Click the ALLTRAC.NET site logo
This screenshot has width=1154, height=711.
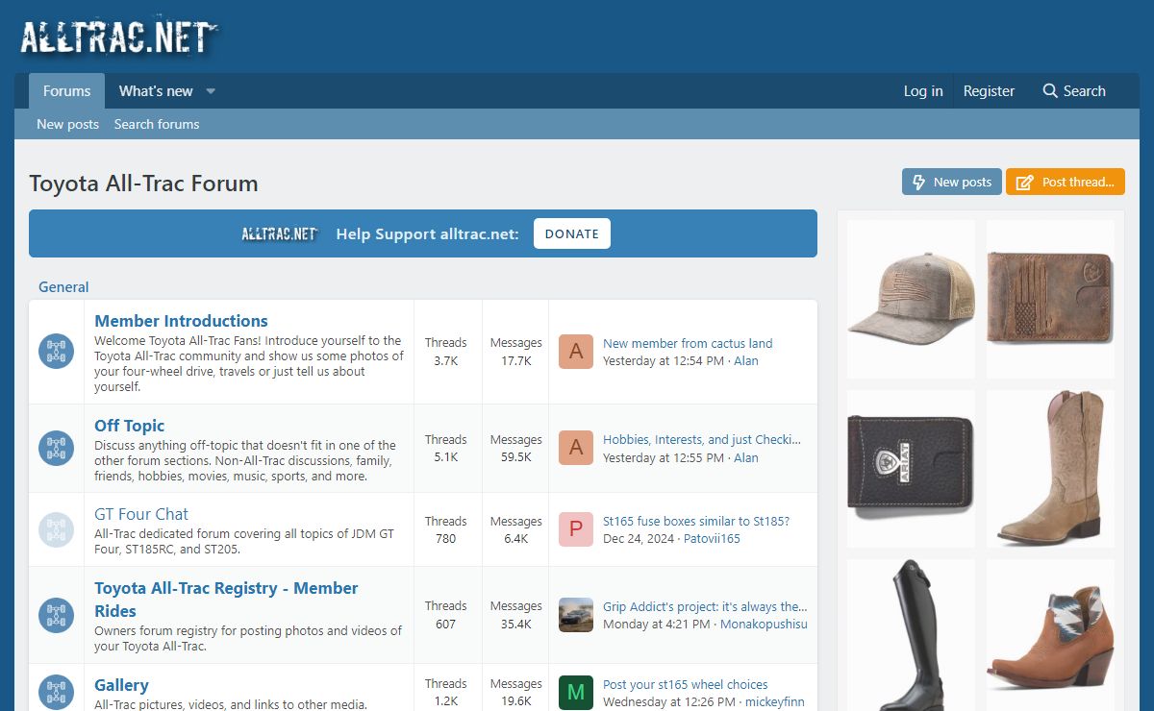(x=119, y=37)
